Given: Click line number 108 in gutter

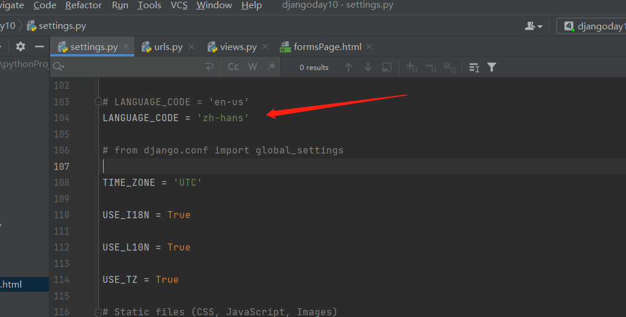Looking at the screenshot, I should click(x=61, y=183).
